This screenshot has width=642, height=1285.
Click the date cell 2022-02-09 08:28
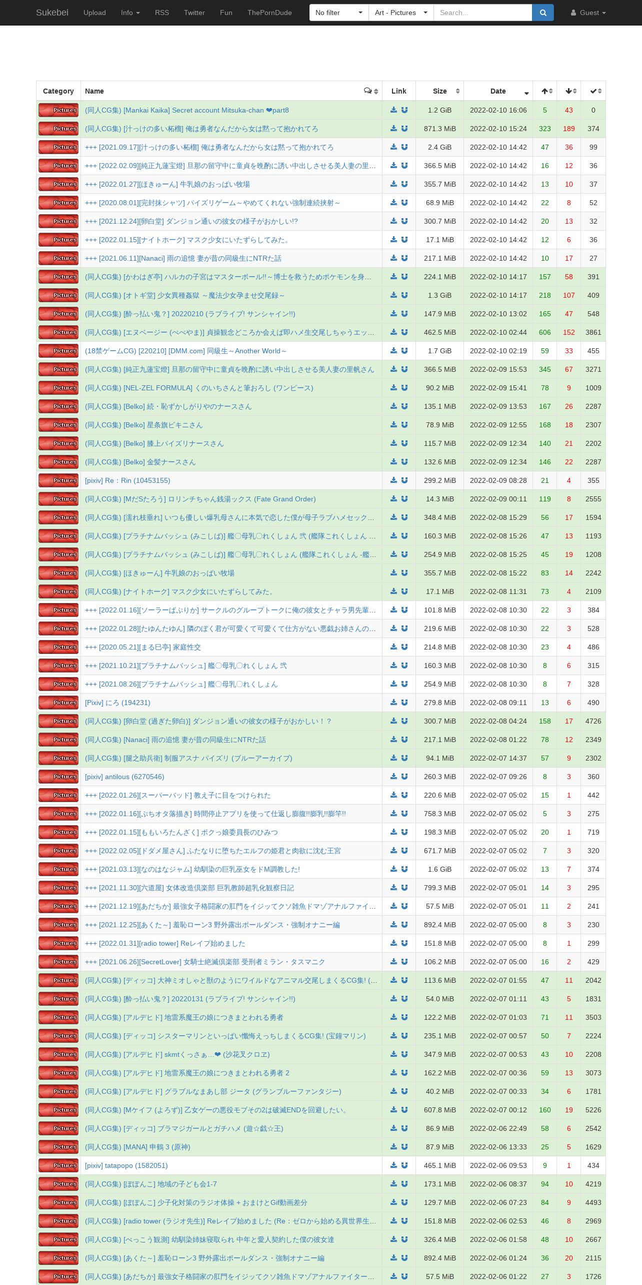tap(498, 480)
